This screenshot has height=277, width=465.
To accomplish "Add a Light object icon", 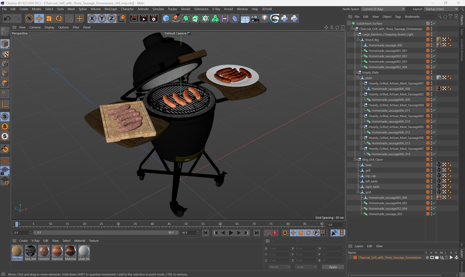I will (265, 18).
